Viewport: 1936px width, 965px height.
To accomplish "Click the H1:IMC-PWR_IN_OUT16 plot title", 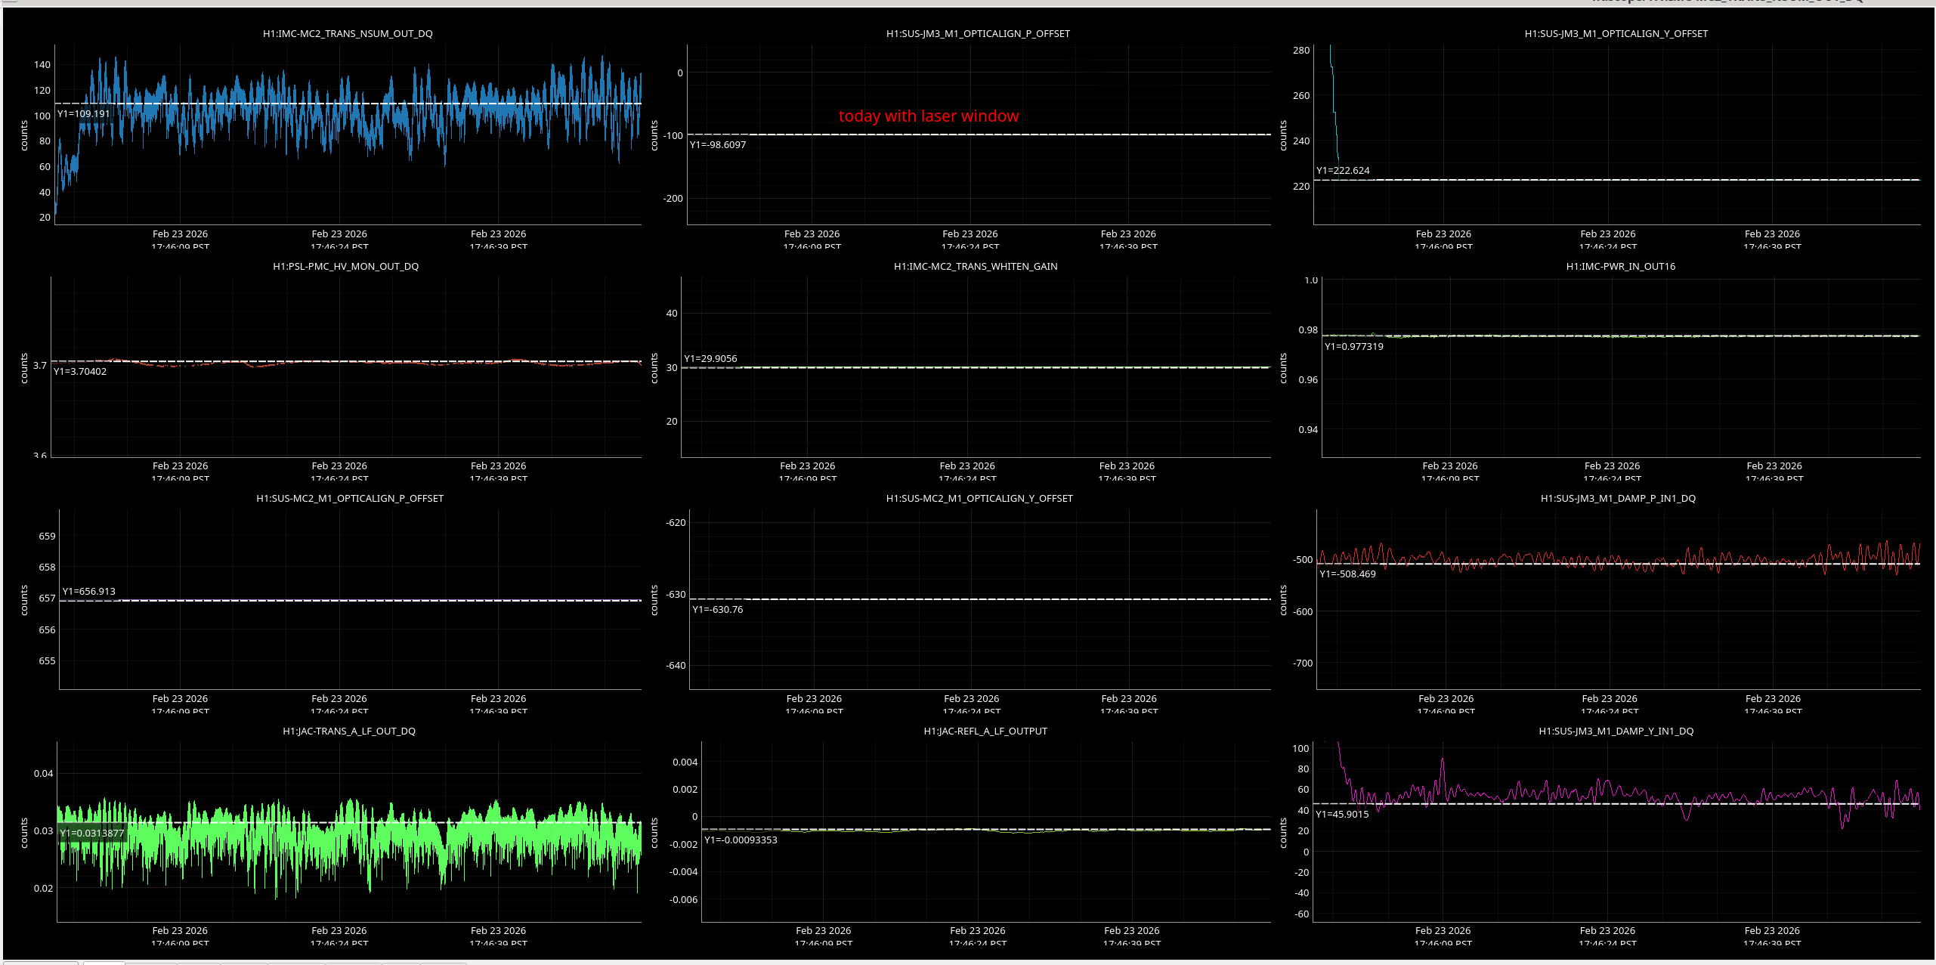I will click(x=1620, y=267).
